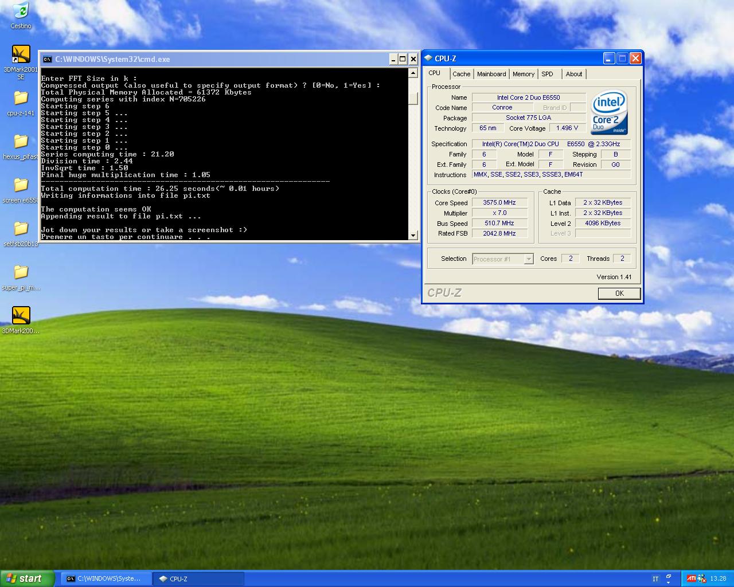Click the OK button in CPU-Z

pyautogui.click(x=619, y=293)
